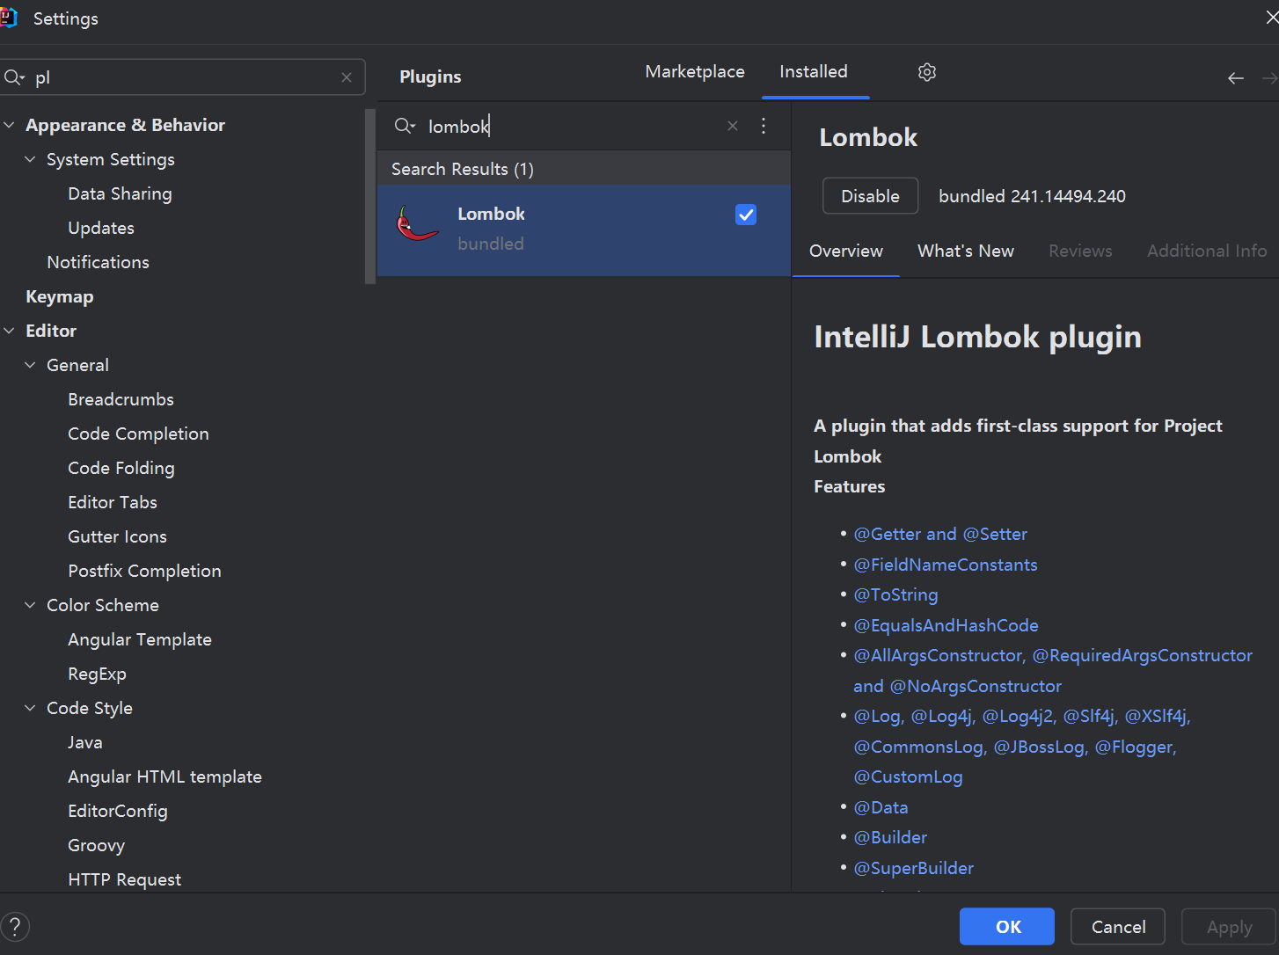Open RegExp color scheme
Screen dimensions: 1279x955
tap(97, 674)
